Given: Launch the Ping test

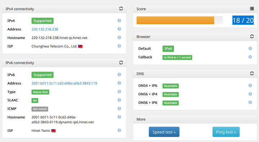Looking at the screenshot, I should 226,132.
